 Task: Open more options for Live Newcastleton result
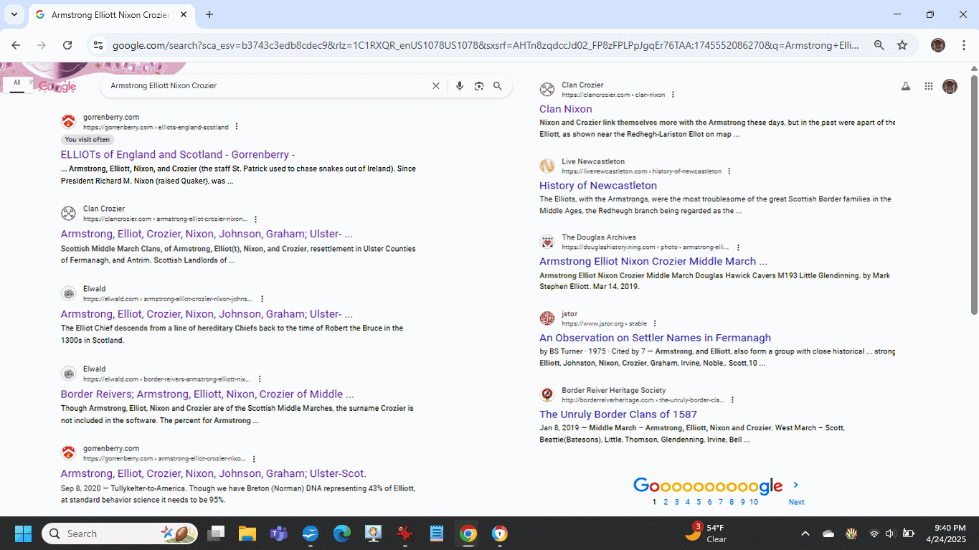pyautogui.click(x=729, y=171)
